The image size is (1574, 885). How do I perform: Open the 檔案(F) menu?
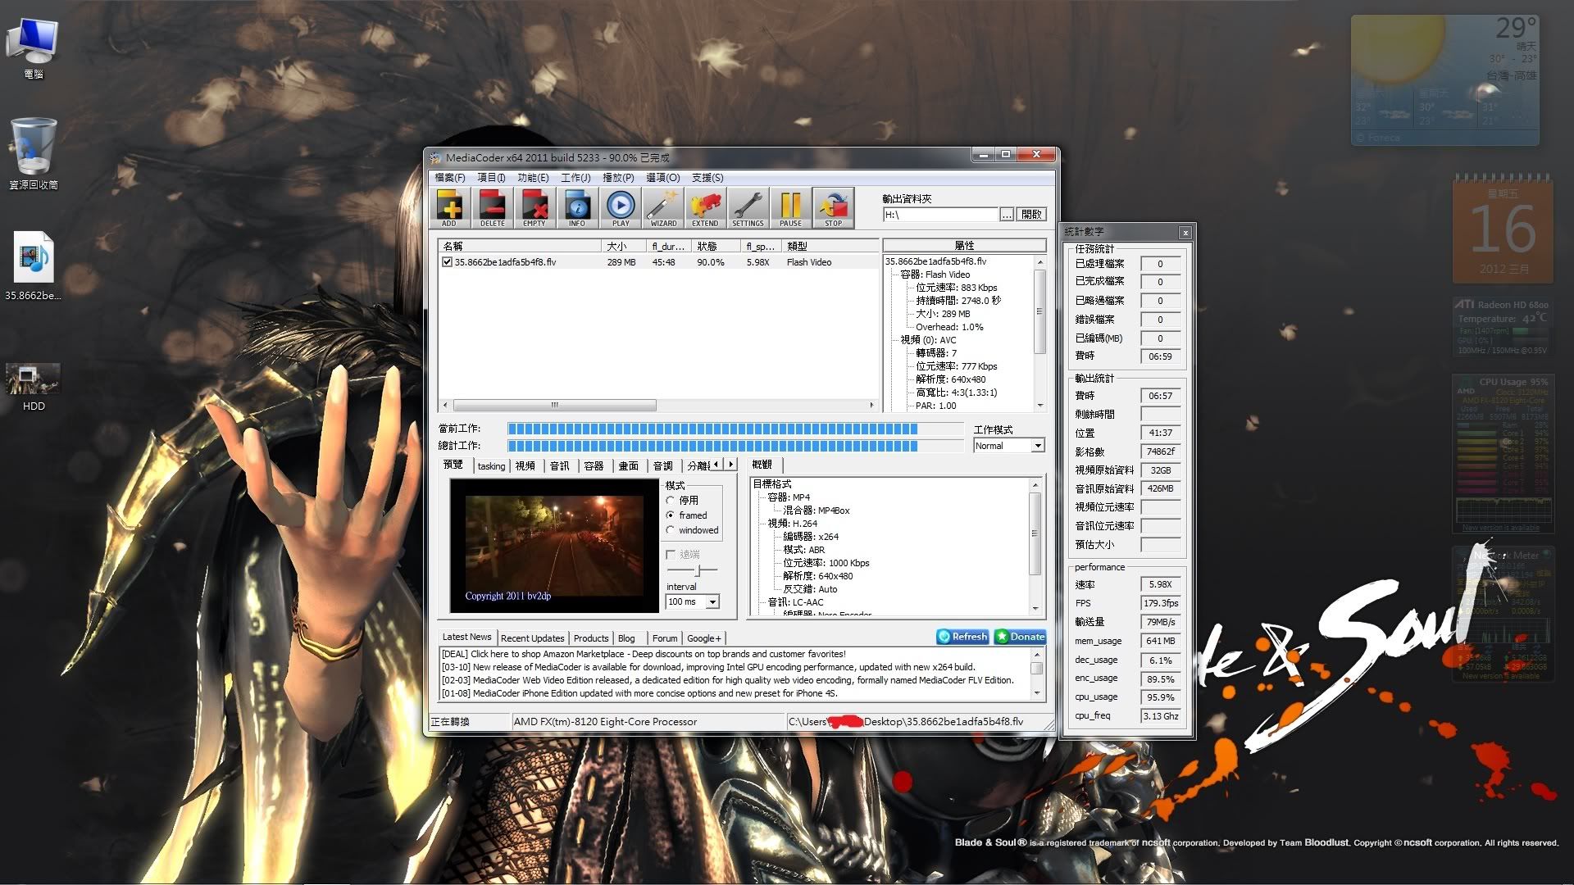(450, 178)
